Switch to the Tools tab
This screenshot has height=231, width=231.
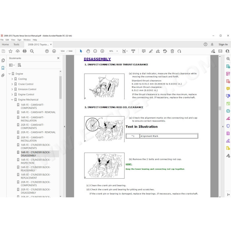(x=16, y=44)
